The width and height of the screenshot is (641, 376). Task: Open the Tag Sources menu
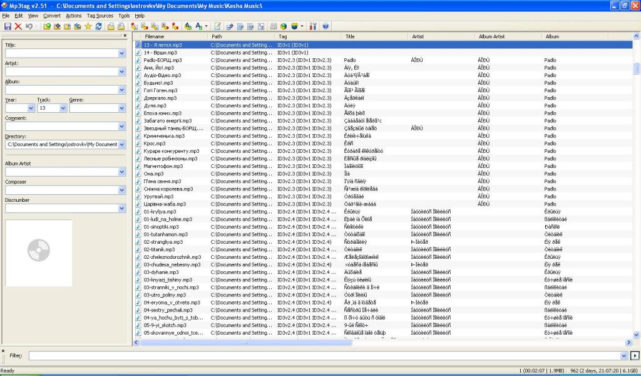coord(100,15)
